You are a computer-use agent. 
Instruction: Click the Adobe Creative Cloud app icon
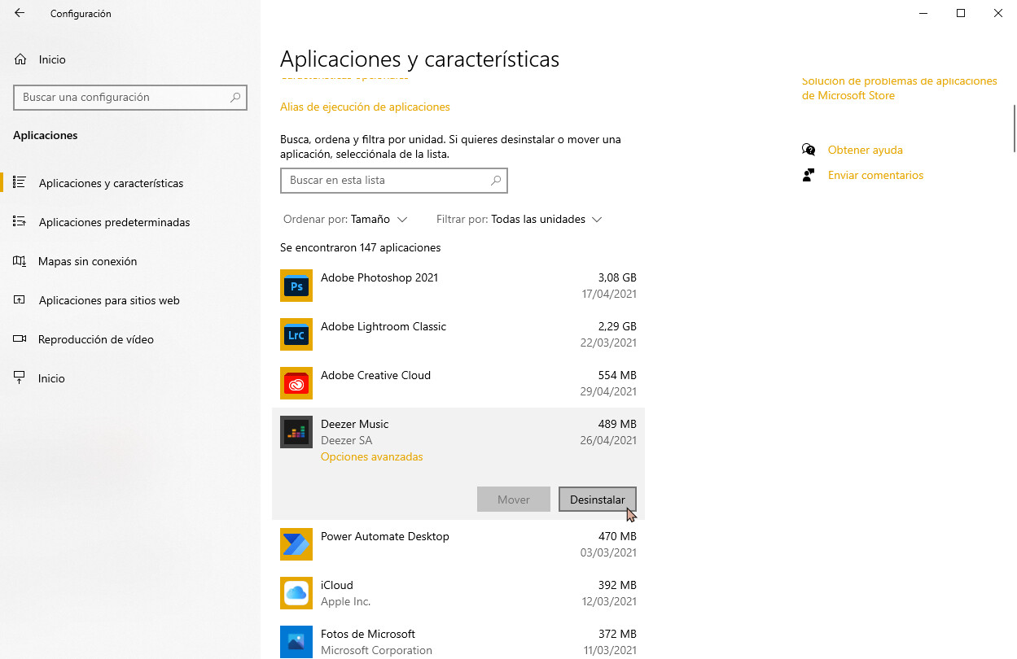click(296, 383)
